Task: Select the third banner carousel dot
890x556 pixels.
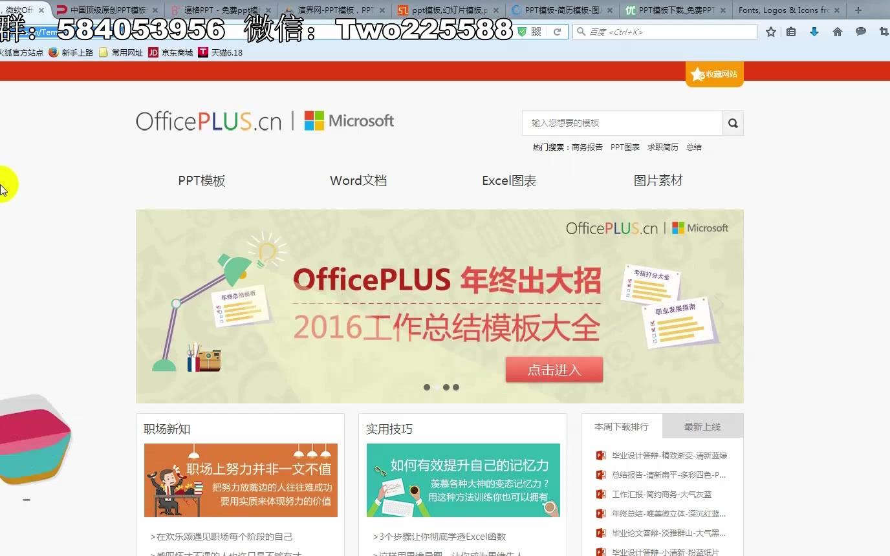Action: click(x=446, y=387)
